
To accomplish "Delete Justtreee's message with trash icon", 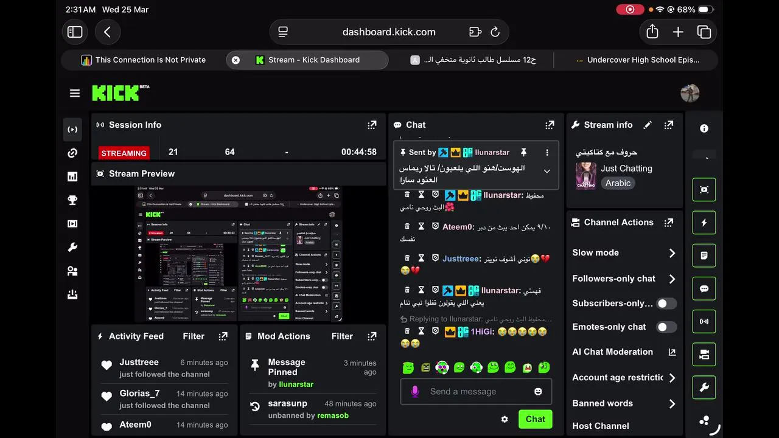I will tap(407, 259).
